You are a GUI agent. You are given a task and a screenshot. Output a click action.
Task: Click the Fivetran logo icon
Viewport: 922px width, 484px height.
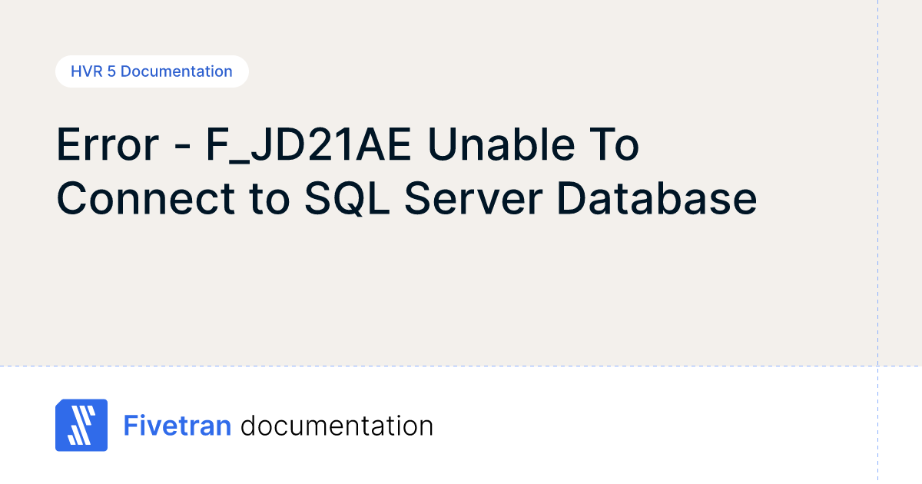click(81, 425)
